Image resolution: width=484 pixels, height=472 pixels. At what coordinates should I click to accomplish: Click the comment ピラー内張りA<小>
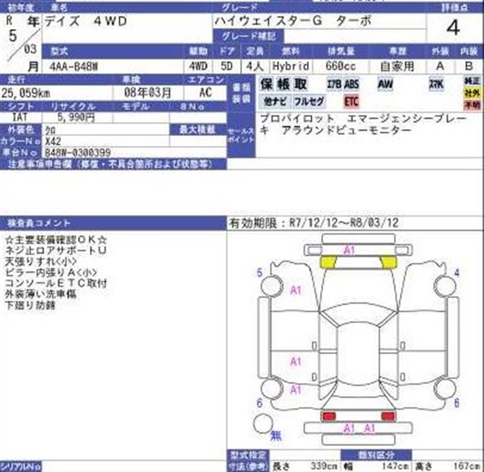pyautogui.click(x=51, y=272)
